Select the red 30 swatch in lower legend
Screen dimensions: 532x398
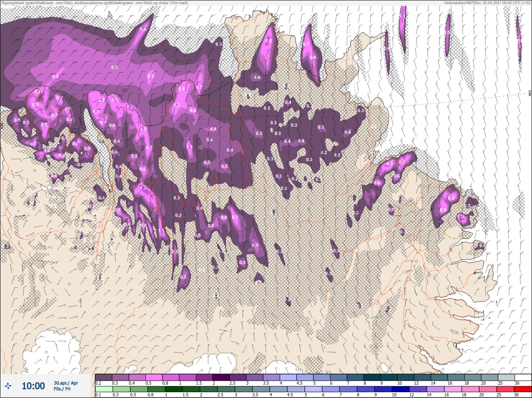tap(523, 389)
